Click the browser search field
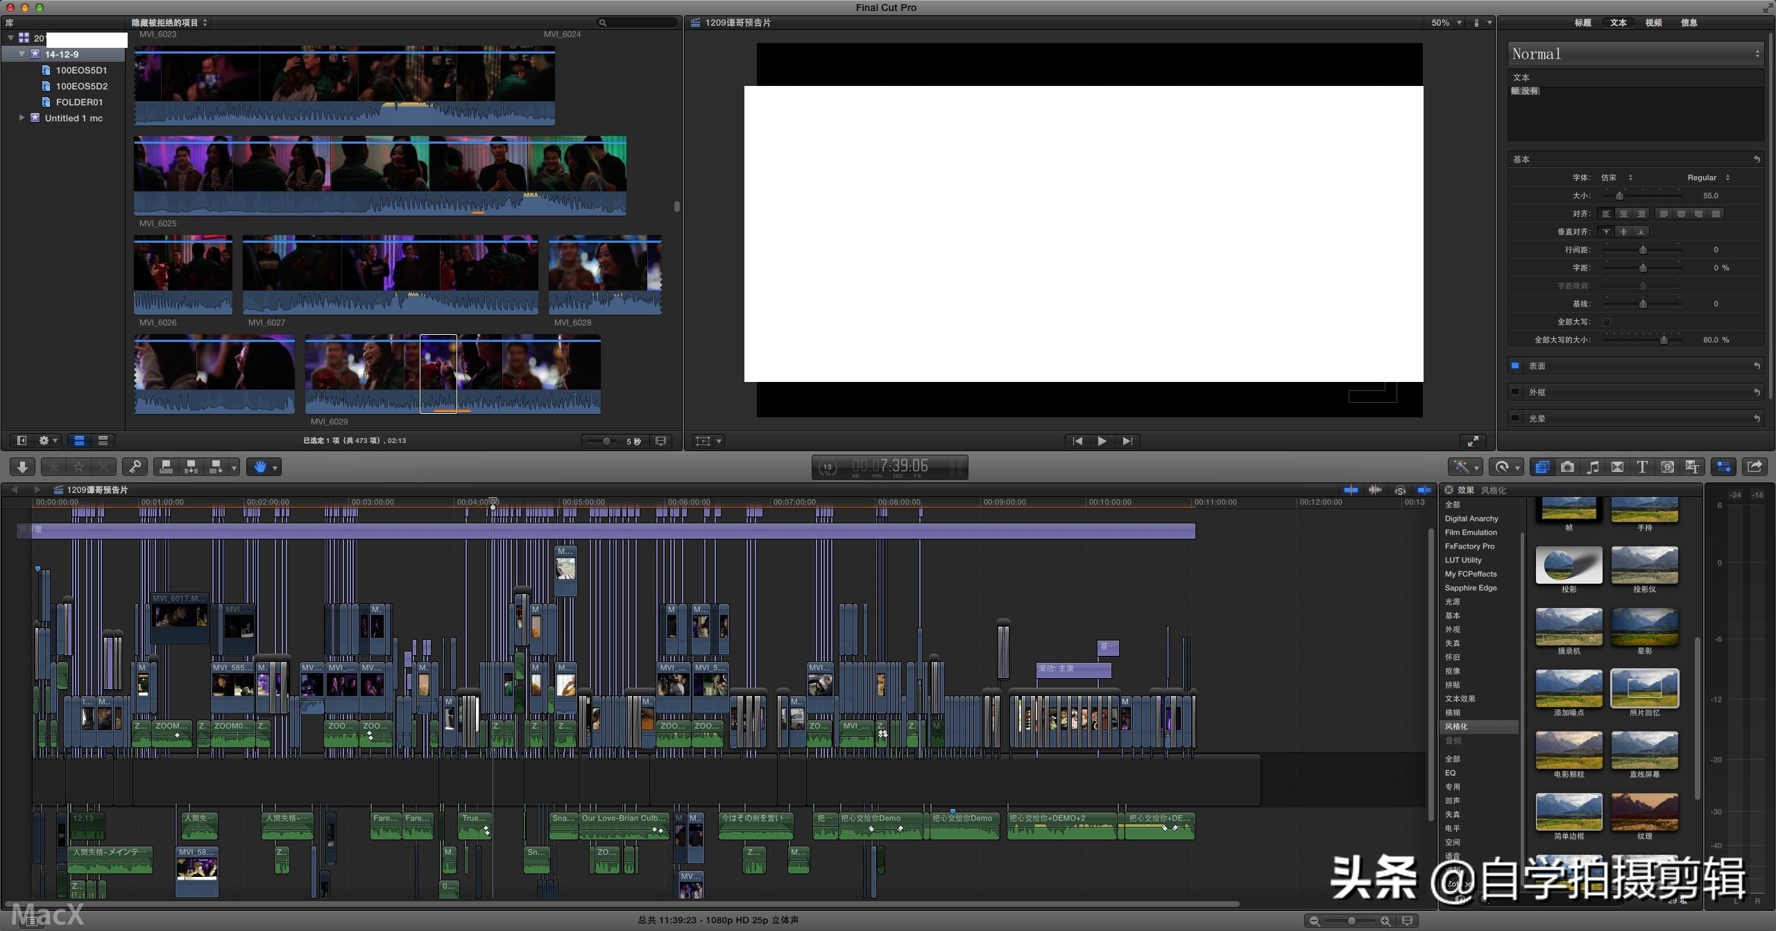Screen dimensions: 1776x931 point(637,23)
